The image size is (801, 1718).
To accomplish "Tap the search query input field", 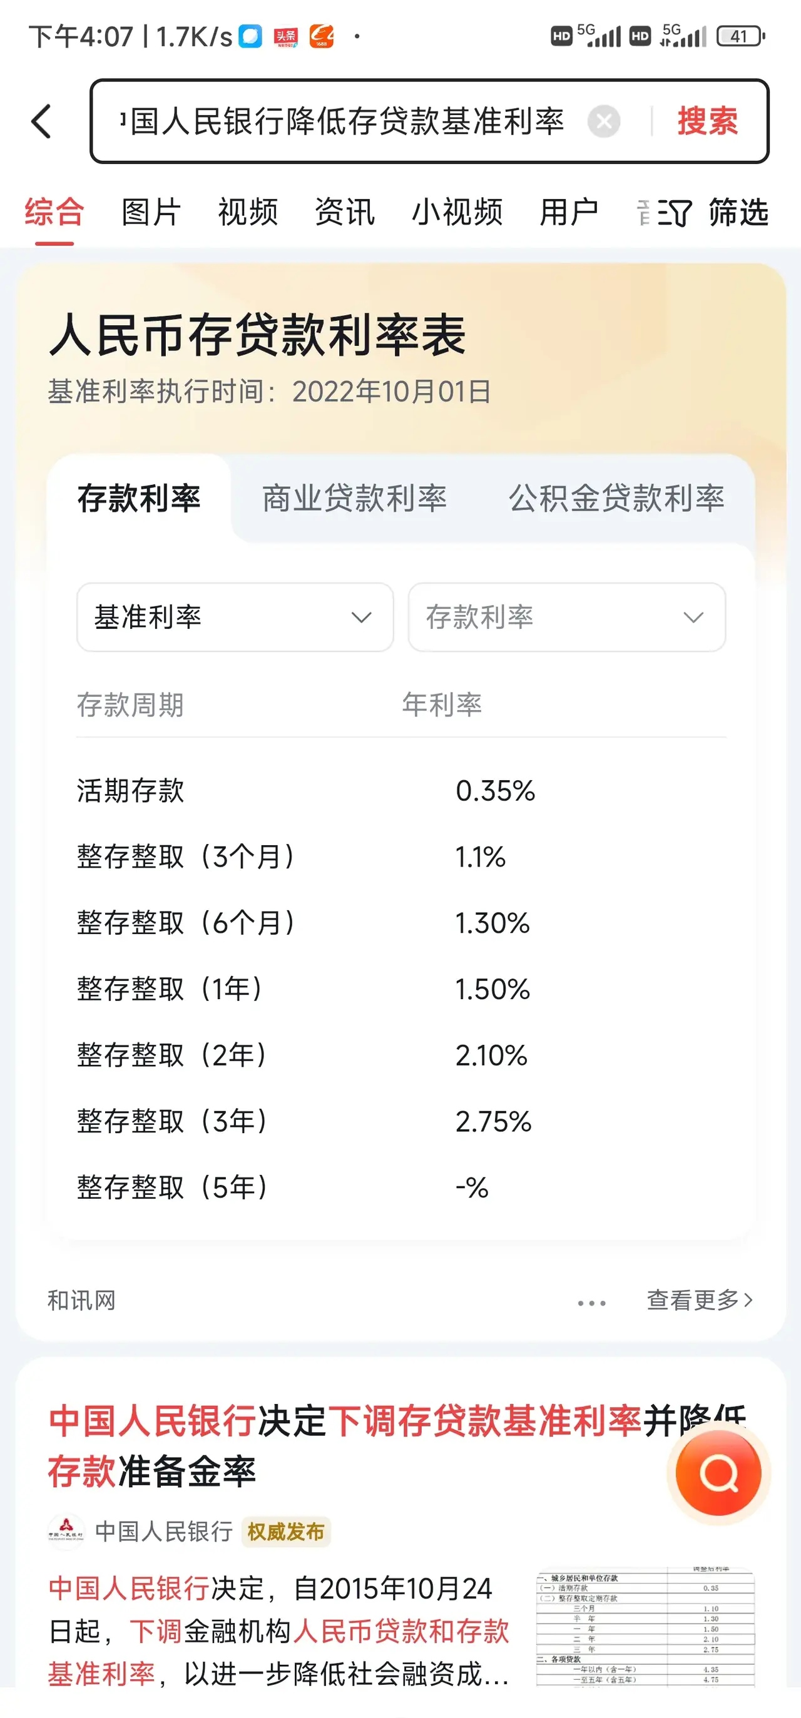I will 347,121.
